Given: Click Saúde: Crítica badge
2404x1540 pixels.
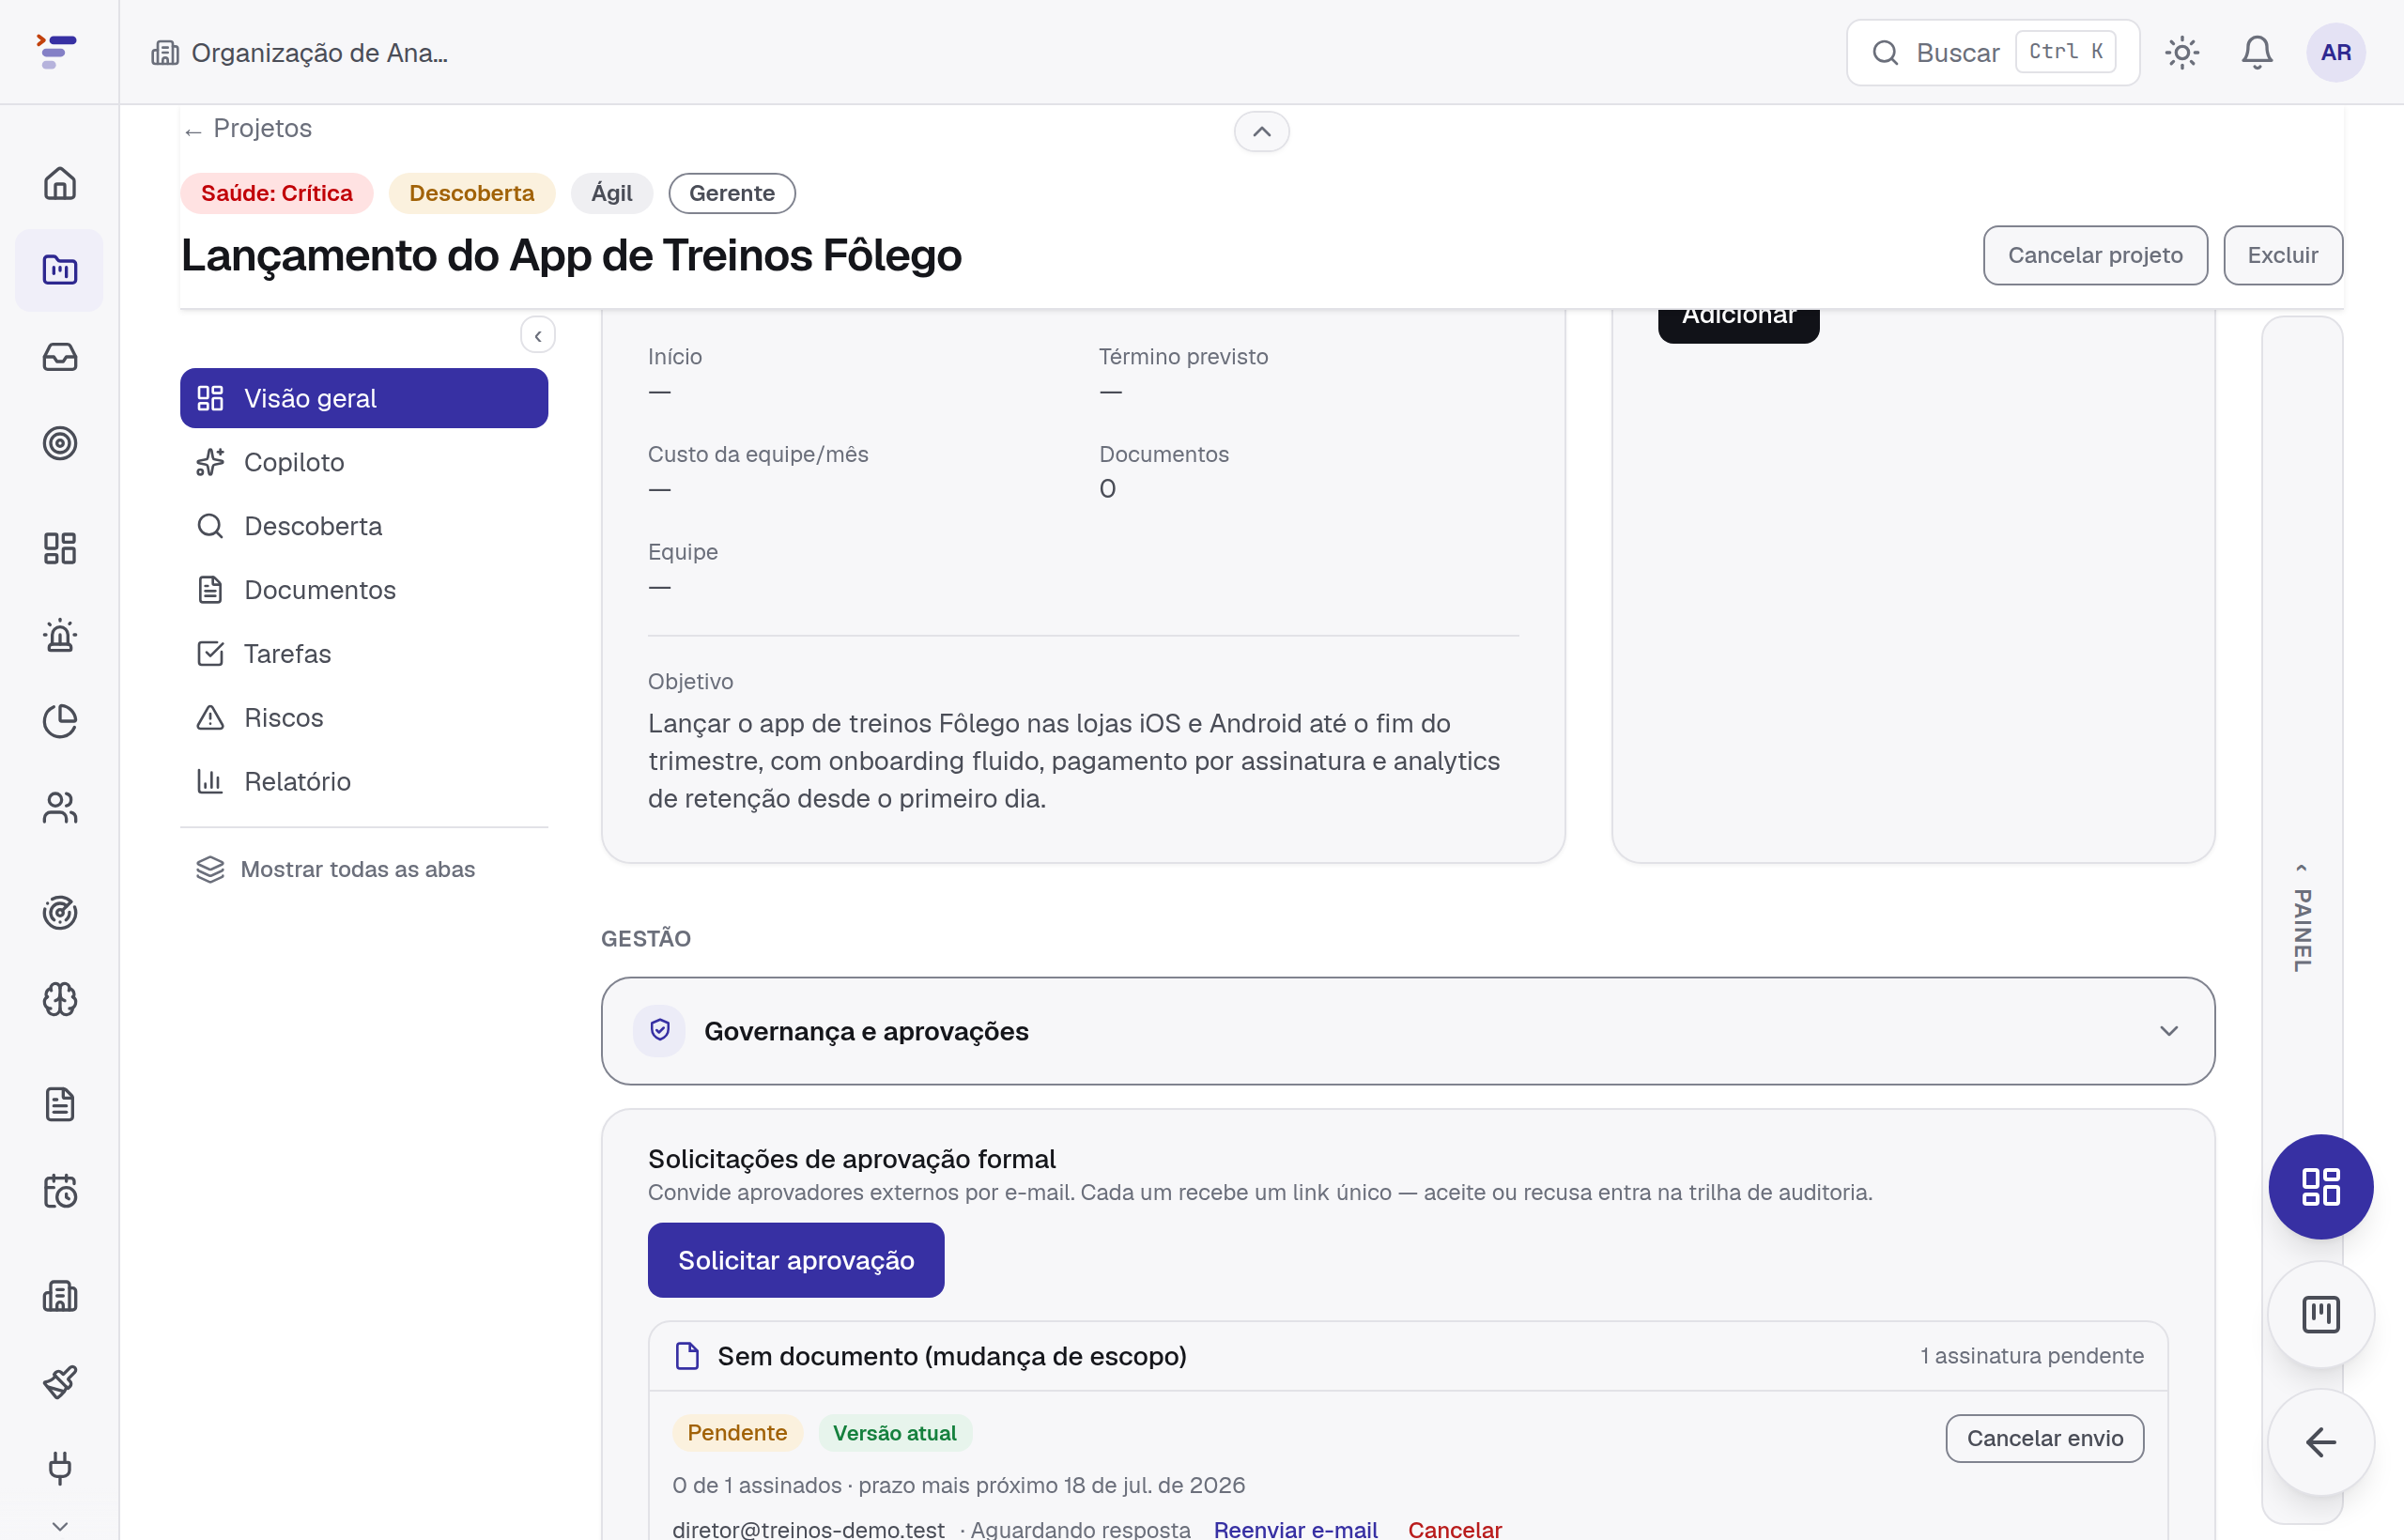Looking at the screenshot, I should 277,193.
